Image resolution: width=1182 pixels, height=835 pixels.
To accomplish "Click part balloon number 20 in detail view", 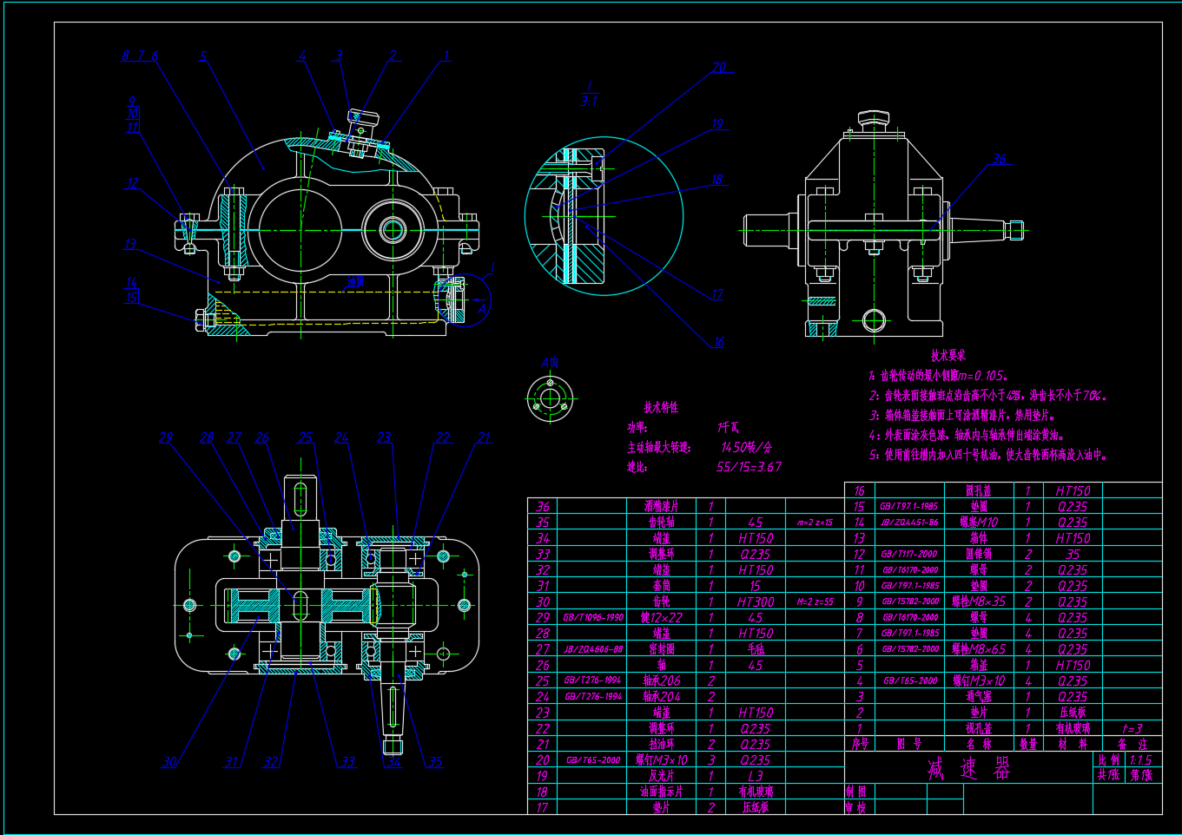I will pos(719,68).
